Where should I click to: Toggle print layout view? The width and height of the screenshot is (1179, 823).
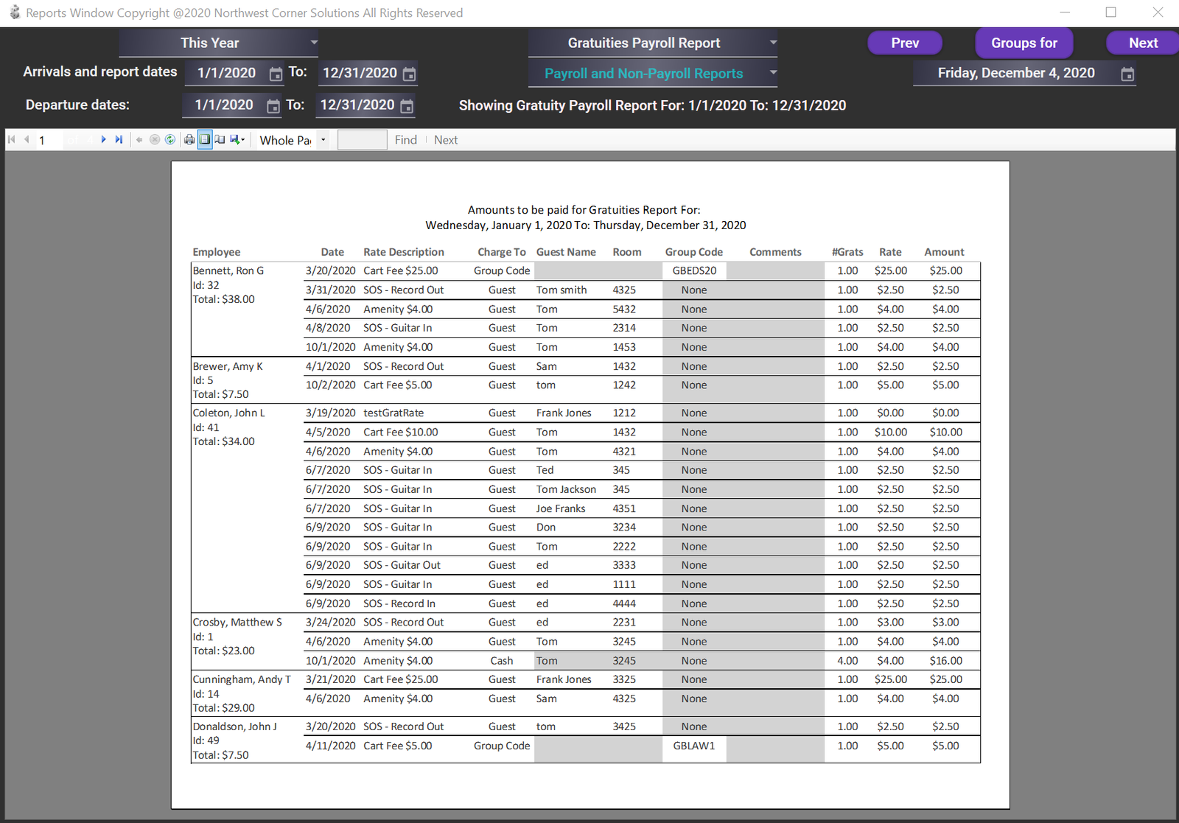[206, 139]
